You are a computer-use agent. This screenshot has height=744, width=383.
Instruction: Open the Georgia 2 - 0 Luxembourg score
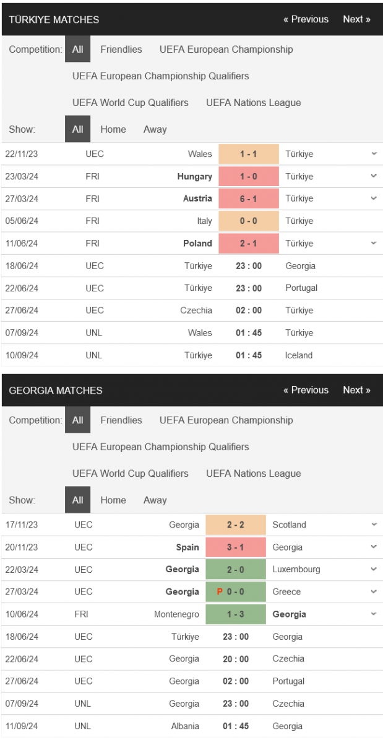pos(236,569)
